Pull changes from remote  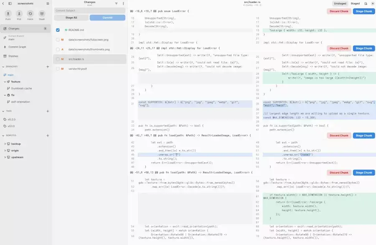19,14
